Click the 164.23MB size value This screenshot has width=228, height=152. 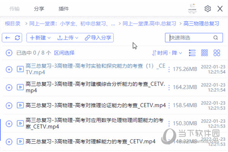(185, 87)
